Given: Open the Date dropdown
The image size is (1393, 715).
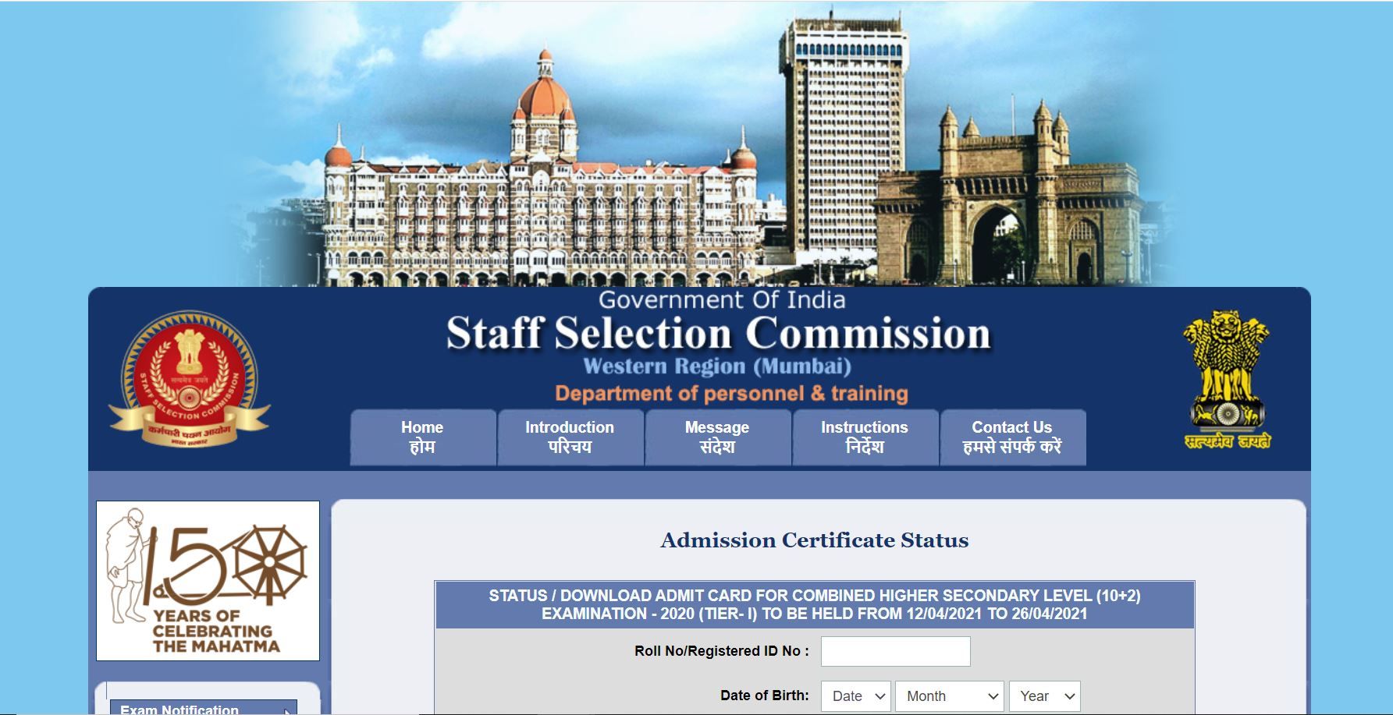Looking at the screenshot, I should (855, 696).
